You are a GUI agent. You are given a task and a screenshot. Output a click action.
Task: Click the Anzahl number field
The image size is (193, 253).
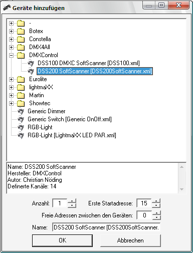(x=60, y=203)
